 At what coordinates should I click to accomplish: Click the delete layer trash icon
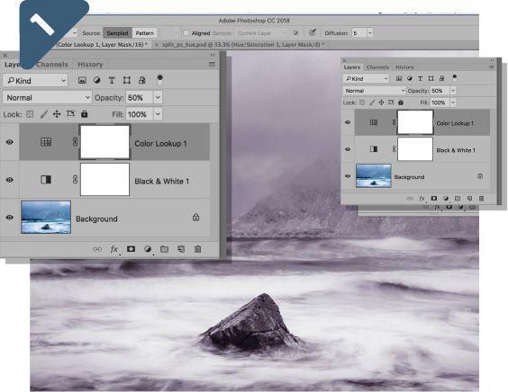coord(197,249)
